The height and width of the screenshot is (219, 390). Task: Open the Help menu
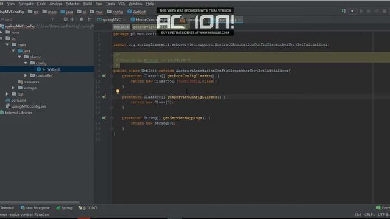(x=150, y=4)
